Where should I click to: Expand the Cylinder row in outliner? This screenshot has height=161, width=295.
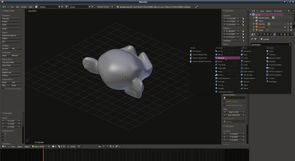254,27
